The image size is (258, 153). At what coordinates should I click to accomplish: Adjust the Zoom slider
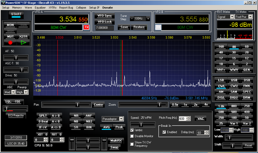pyautogui.click(x=143, y=105)
